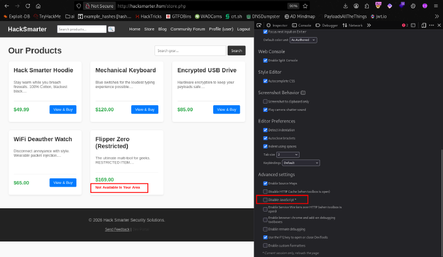Open the Tab size dropdown
The width and height of the screenshot is (443, 257).
(287, 155)
